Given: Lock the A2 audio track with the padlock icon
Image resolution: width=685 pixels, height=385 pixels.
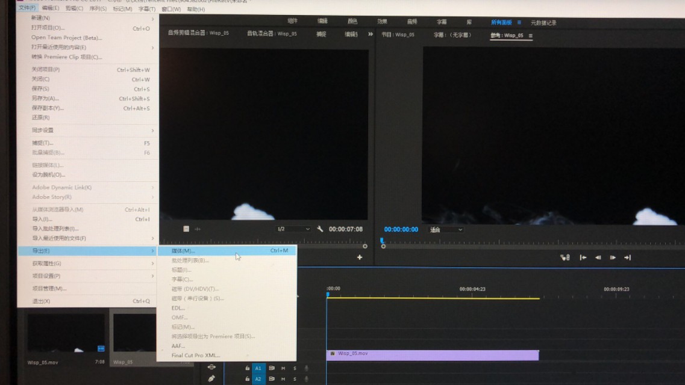Looking at the screenshot, I should coord(248,379).
